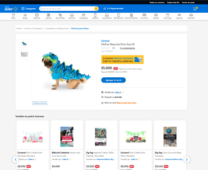The height and width of the screenshot is (170, 208).
Task: Click Empresa Editora Zig seller on Agenda card
Action: [x=106, y=160]
